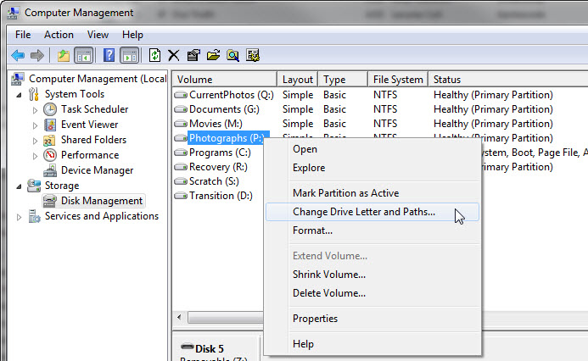The width and height of the screenshot is (588, 361).
Task: Click the magnifier search toolbar icon
Action: [232, 55]
